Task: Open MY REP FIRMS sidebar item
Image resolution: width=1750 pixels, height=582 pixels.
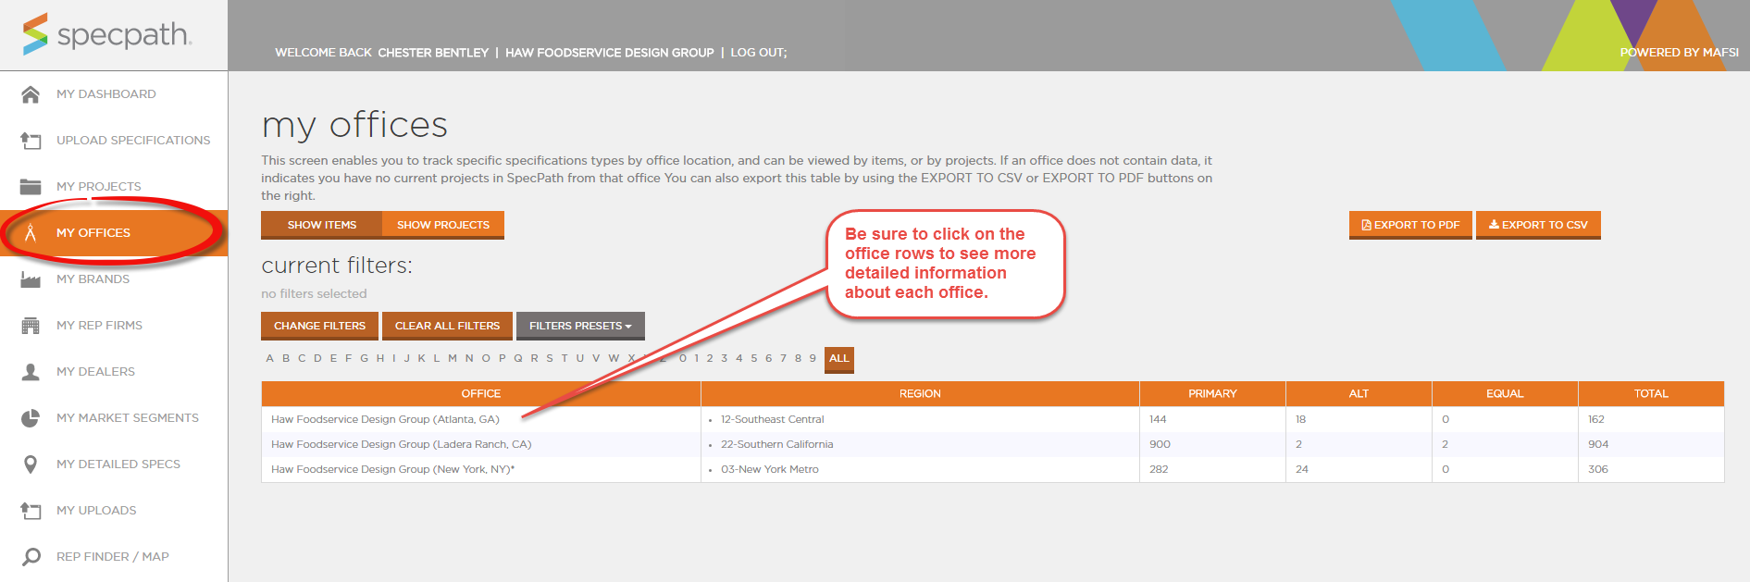Action: coord(99,326)
